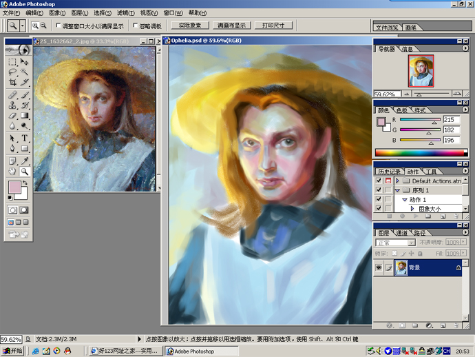Enable 忽略调板 checkbox
The height and width of the screenshot is (357, 475).
tap(136, 25)
